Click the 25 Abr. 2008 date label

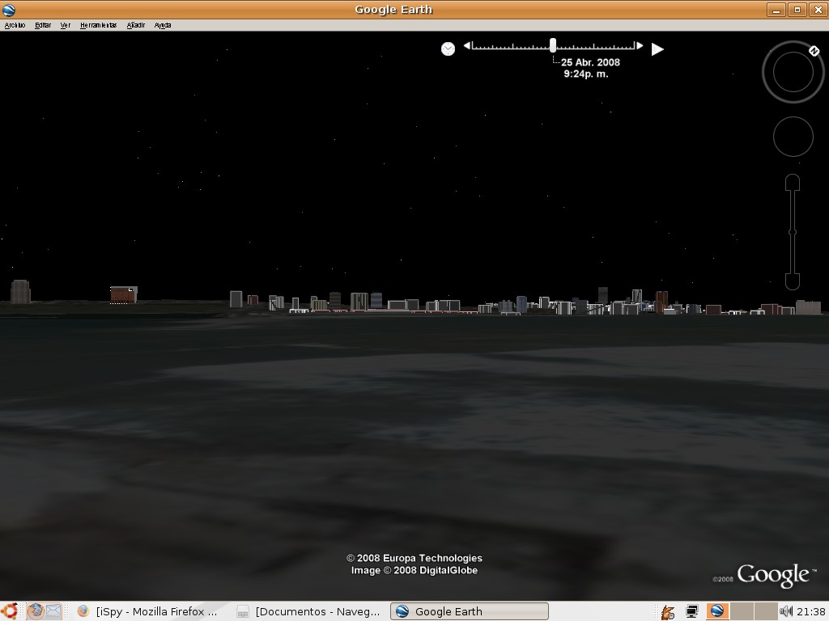(590, 62)
